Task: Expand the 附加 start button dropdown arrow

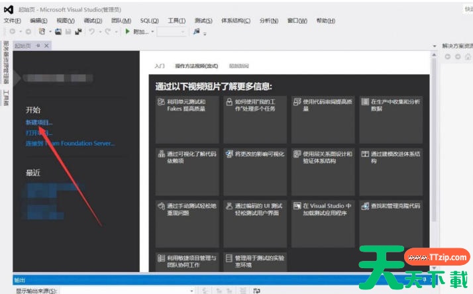Action: pyautogui.click(x=152, y=31)
